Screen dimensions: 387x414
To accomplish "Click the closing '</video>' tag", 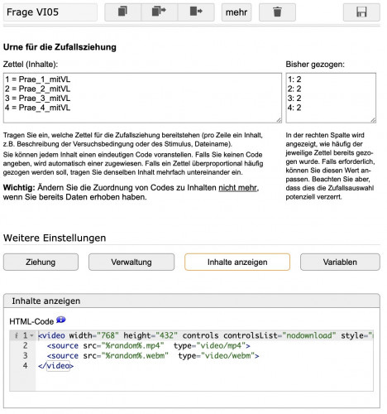I will [x=56, y=366].
